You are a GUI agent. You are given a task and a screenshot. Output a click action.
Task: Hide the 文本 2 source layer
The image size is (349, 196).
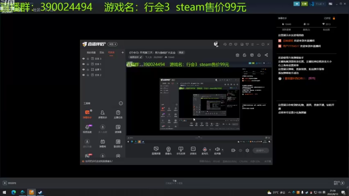tap(83, 75)
